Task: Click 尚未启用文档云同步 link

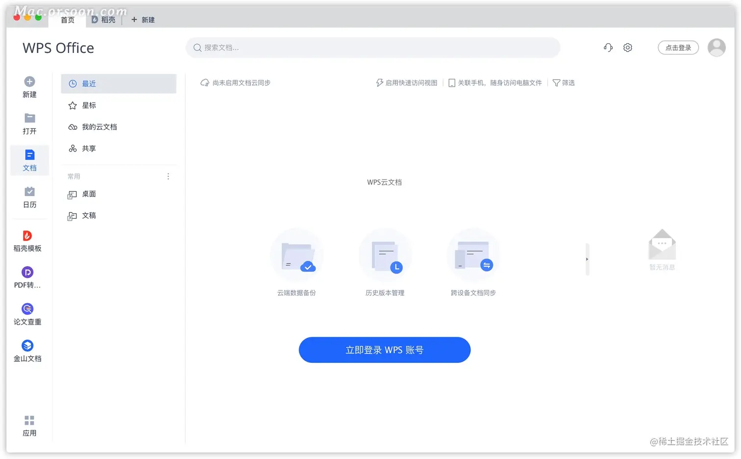Action: tap(236, 83)
